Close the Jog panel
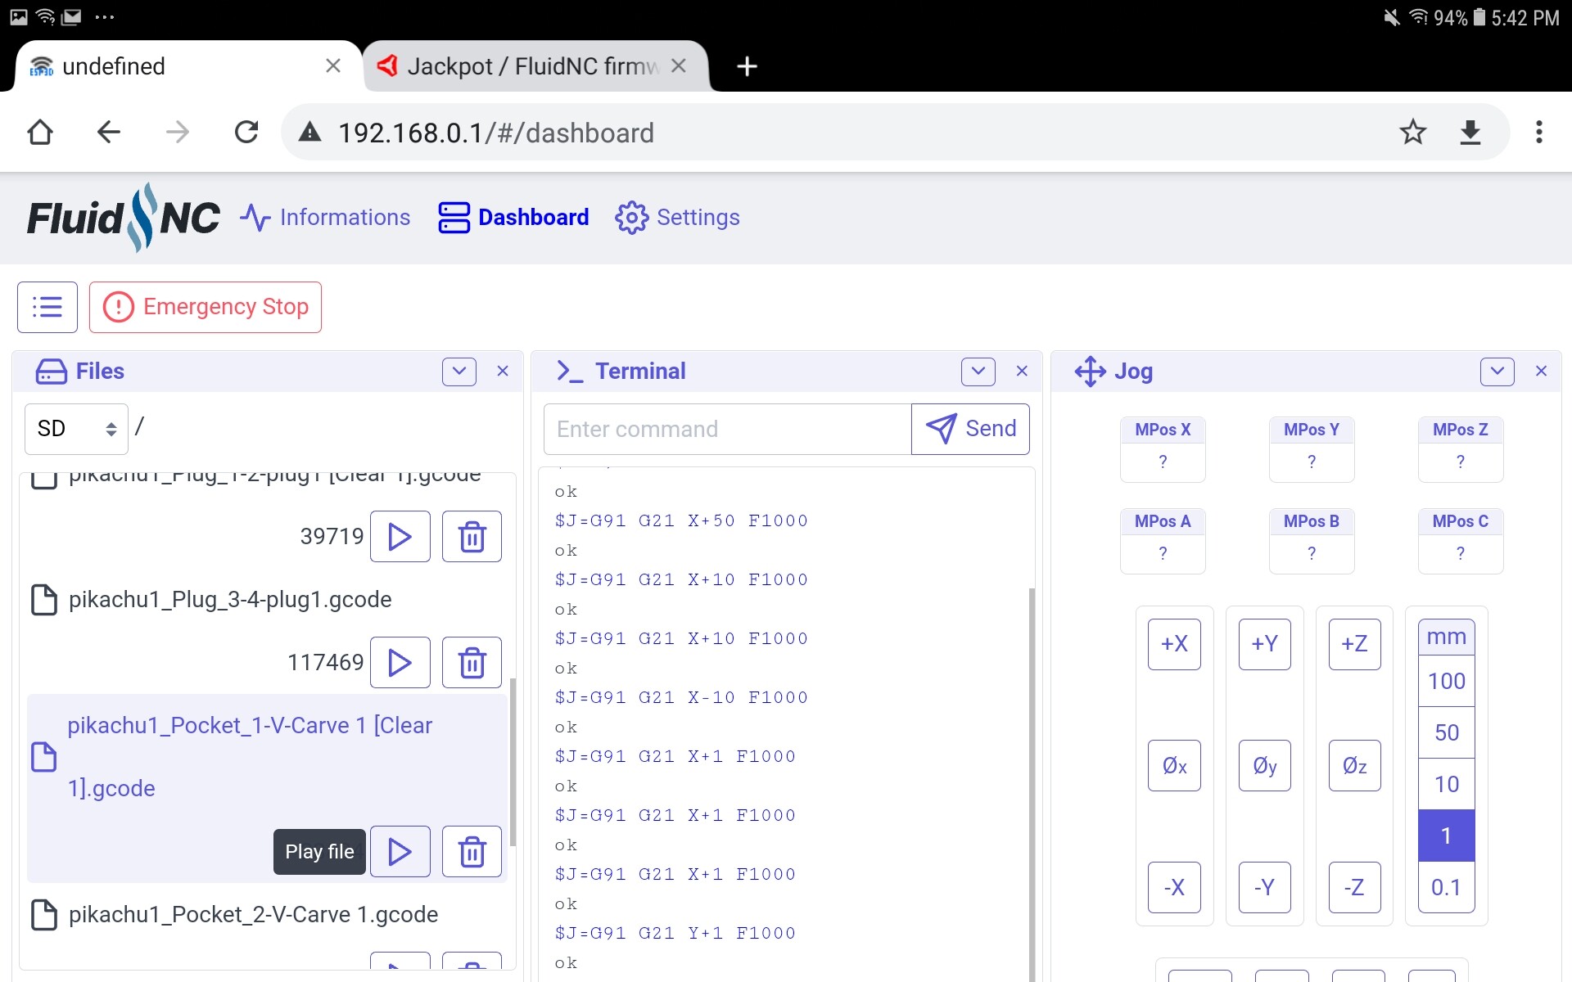 click(x=1541, y=372)
